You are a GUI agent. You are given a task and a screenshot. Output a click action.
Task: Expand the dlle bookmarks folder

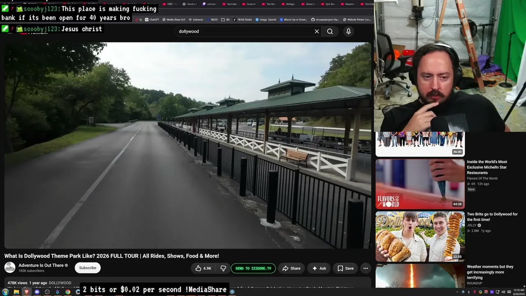(x=225, y=19)
